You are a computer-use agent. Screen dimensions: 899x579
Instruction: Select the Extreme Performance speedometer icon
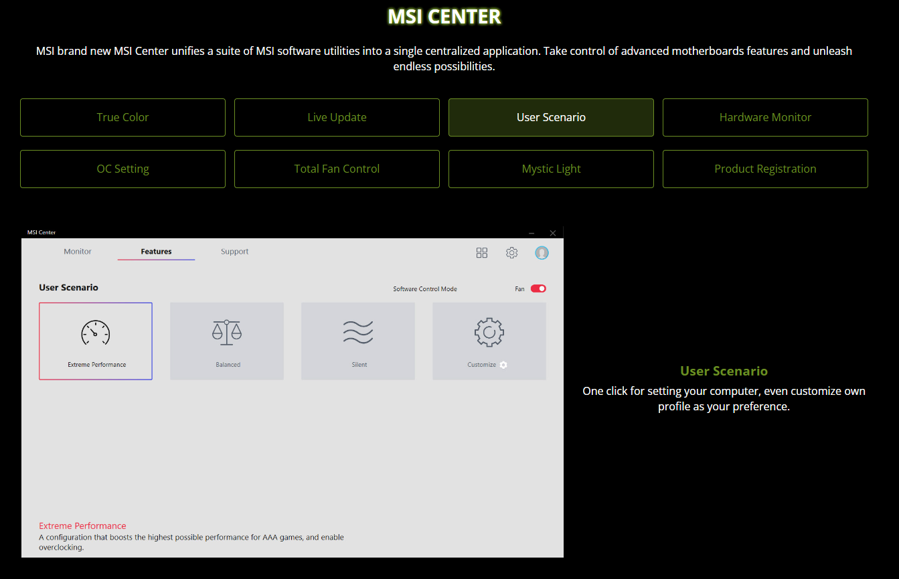(95, 333)
